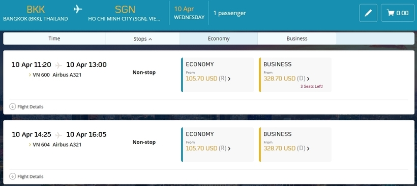
Task: Sort flights by Stops column
Action: click(x=143, y=39)
